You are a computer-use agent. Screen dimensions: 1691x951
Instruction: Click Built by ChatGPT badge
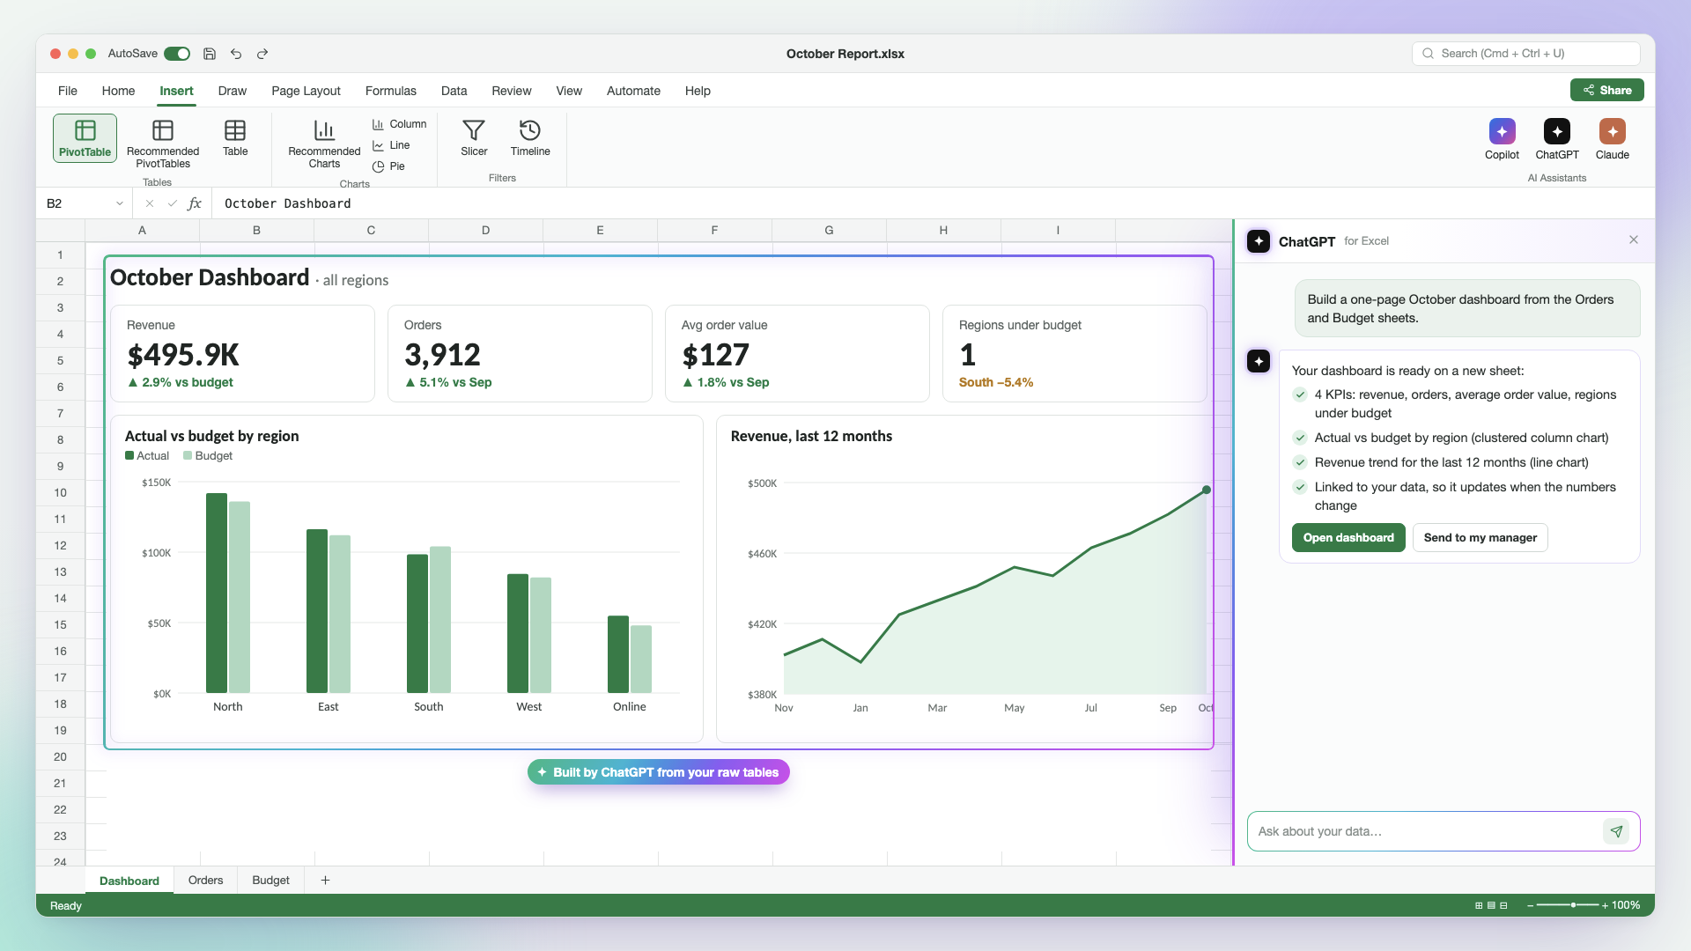tap(658, 772)
